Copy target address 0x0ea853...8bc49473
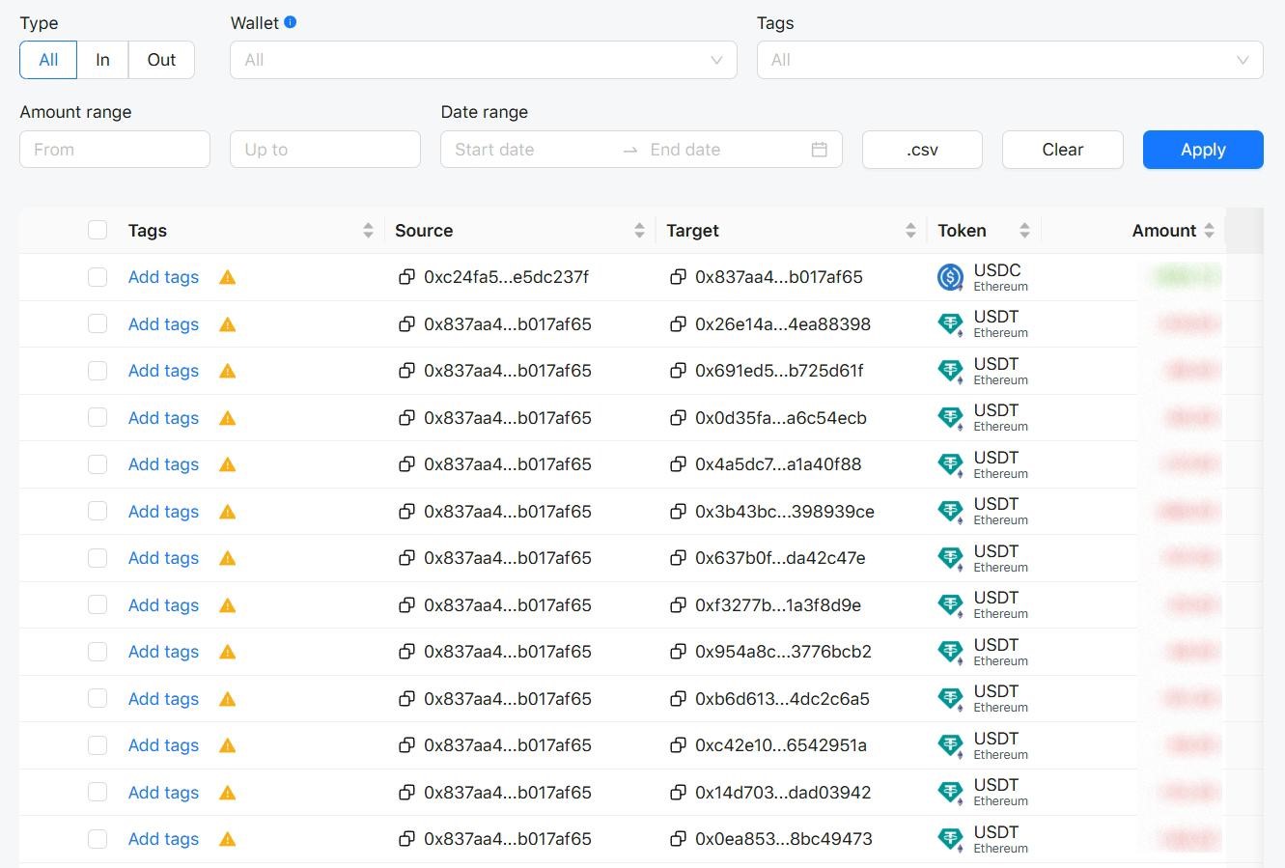Screen dimensions: 1285x868 point(678,839)
